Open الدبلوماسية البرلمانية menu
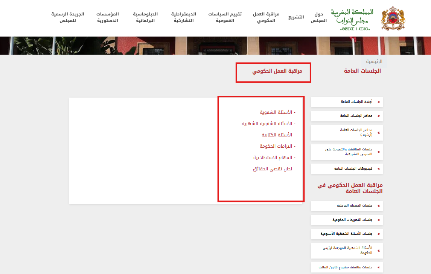 145,17
